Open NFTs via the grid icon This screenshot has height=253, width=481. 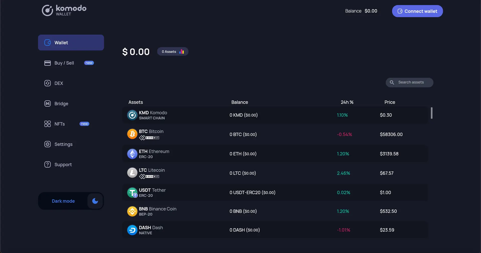coord(47,124)
